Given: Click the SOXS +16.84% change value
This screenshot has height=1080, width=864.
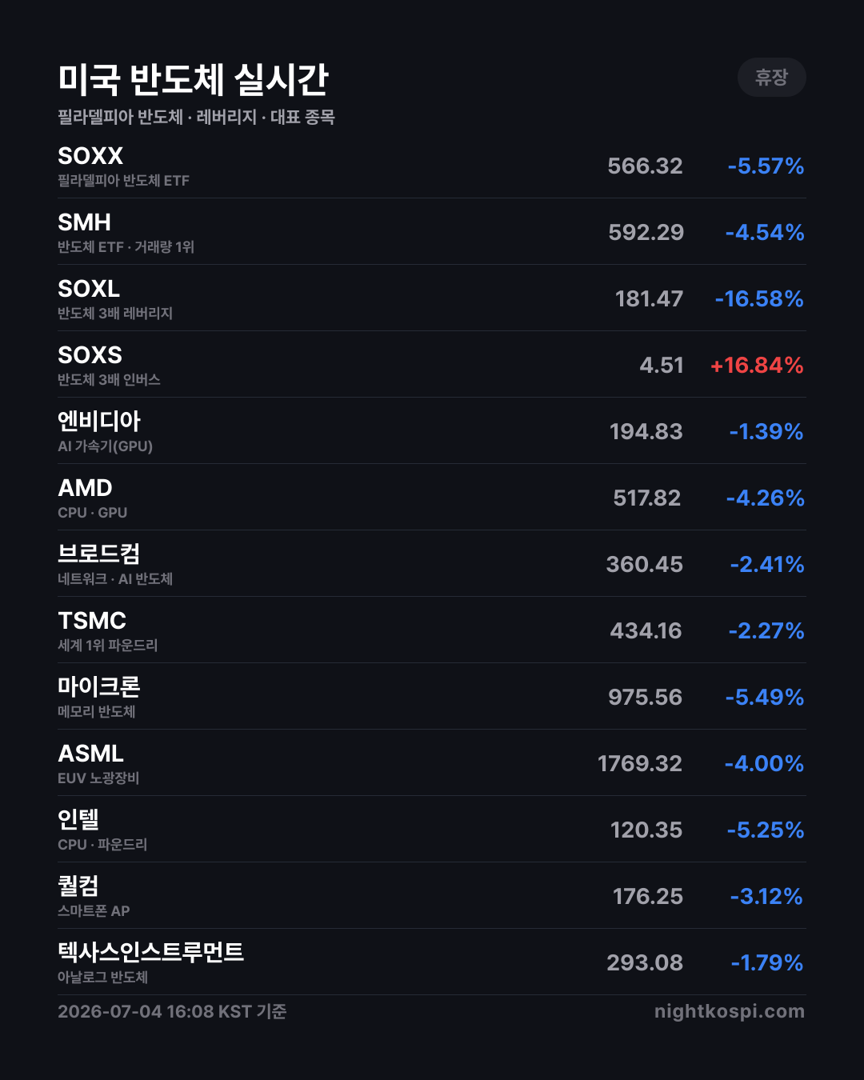Looking at the screenshot, I should (757, 366).
